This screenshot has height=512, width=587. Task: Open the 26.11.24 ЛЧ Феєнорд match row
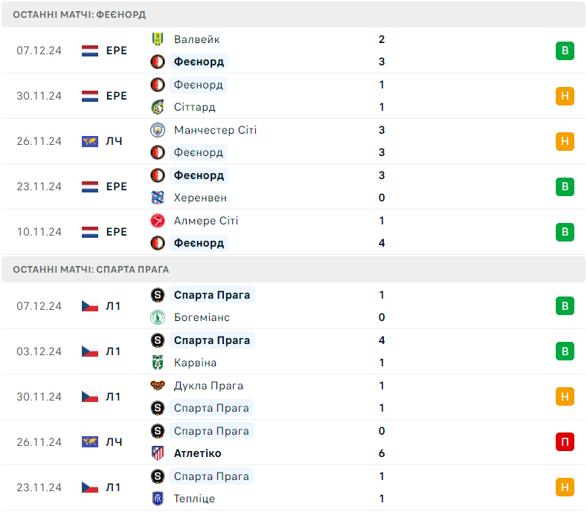pos(293,141)
